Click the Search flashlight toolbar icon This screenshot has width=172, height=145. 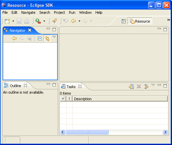pyautogui.click(x=54, y=21)
